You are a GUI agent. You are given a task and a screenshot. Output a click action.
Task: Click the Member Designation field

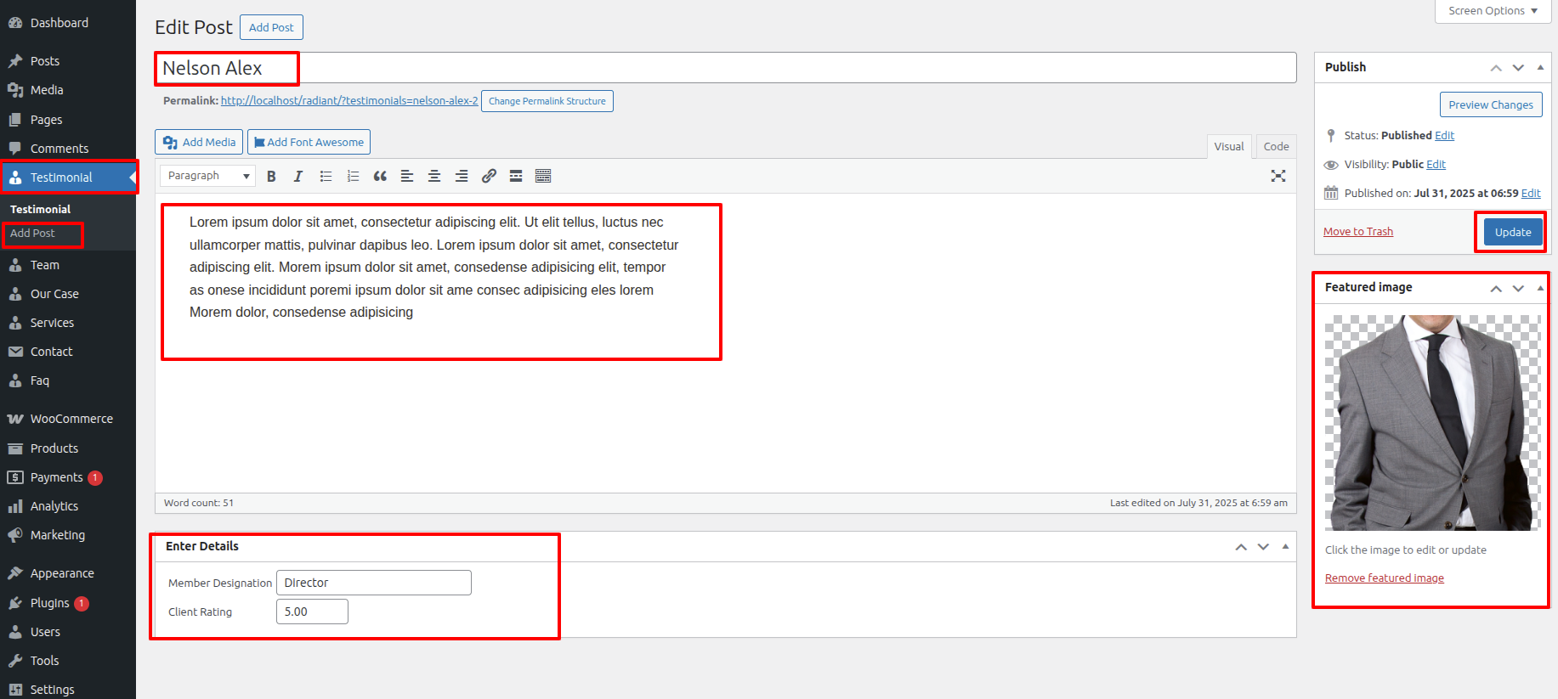point(373,583)
